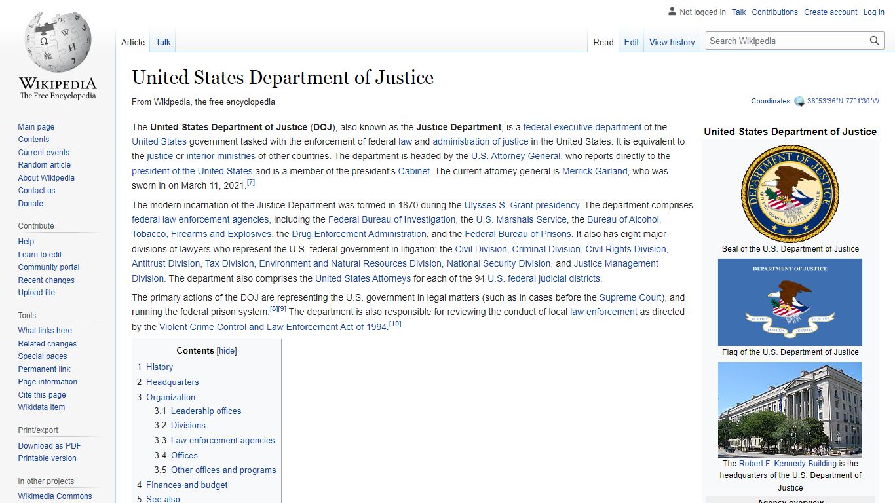Image resolution: width=895 pixels, height=503 pixels.
Task: Jump to Finances and budget section
Action: point(187,485)
